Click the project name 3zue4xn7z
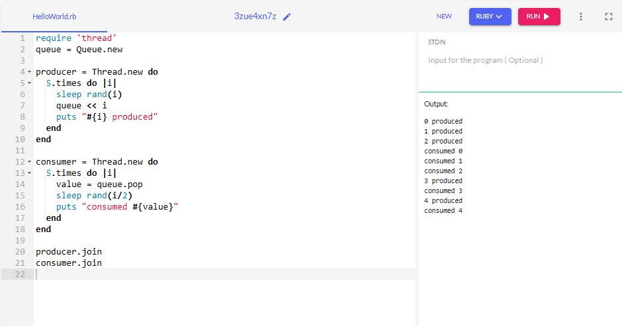Image resolution: width=622 pixels, height=326 pixels. pos(255,17)
